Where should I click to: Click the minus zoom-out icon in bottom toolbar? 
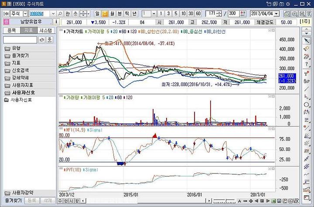pos(245,201)
